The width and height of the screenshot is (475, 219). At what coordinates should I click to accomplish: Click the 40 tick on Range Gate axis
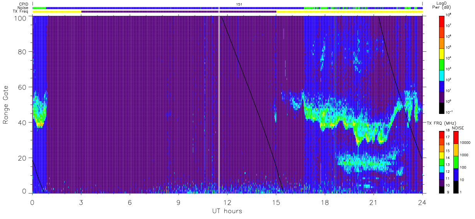(x=22, y=123)
